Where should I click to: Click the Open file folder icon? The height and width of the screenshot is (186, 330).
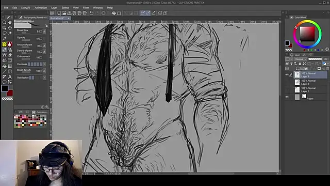pos(64,13)
